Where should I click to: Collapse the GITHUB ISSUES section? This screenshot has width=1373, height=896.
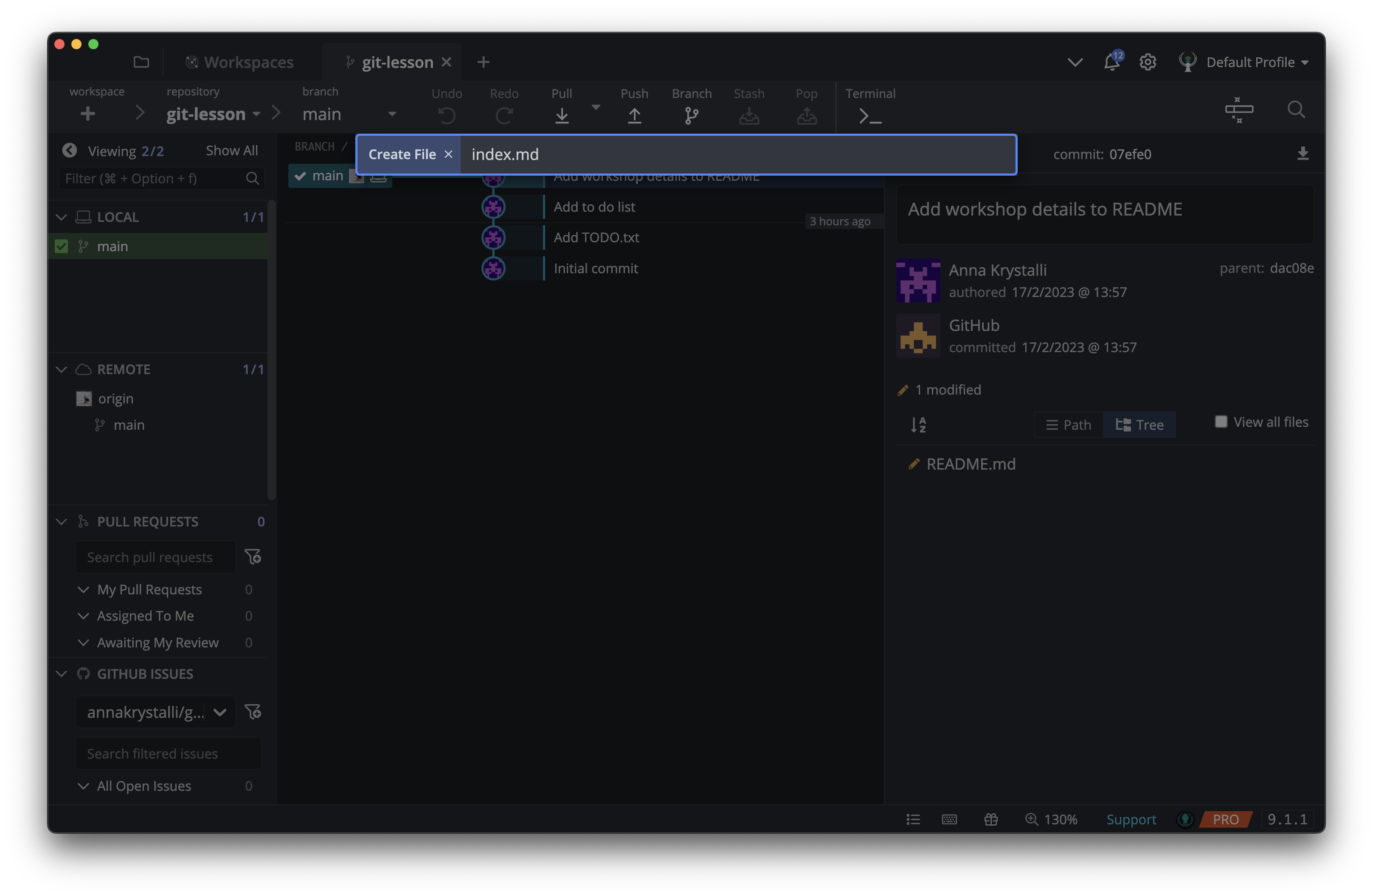(61, 673)
